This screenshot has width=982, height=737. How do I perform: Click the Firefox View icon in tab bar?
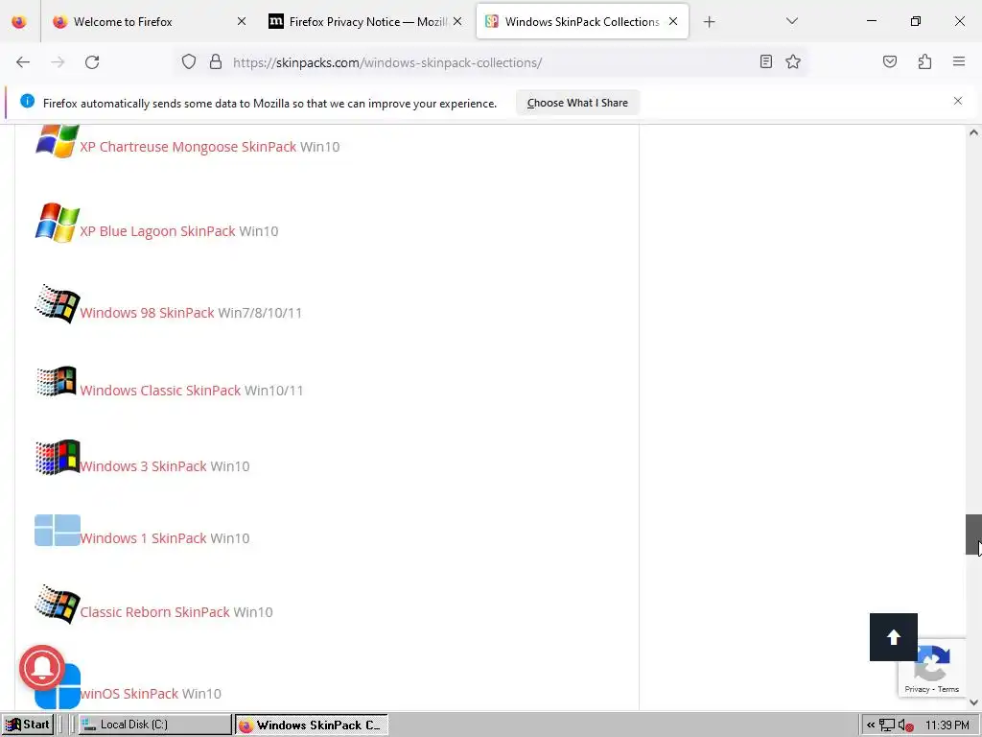[x=19, y=22]
